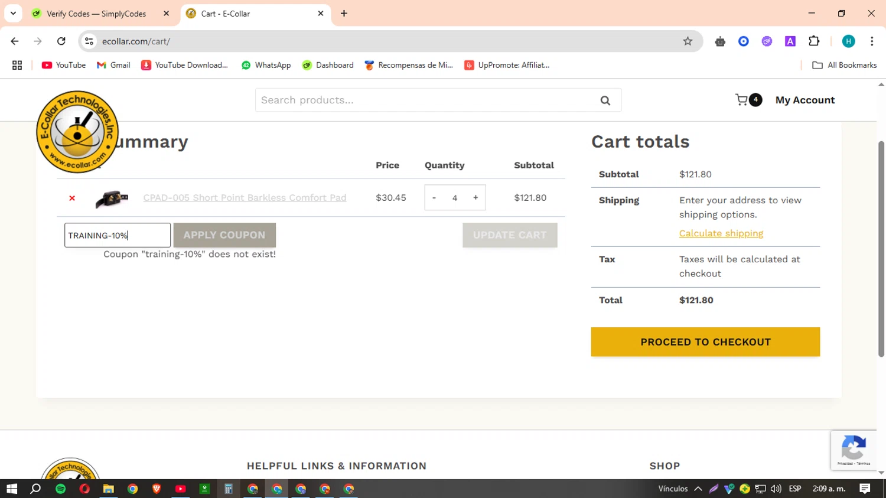Expand hidden system tray icons

(x=698, y=489)
